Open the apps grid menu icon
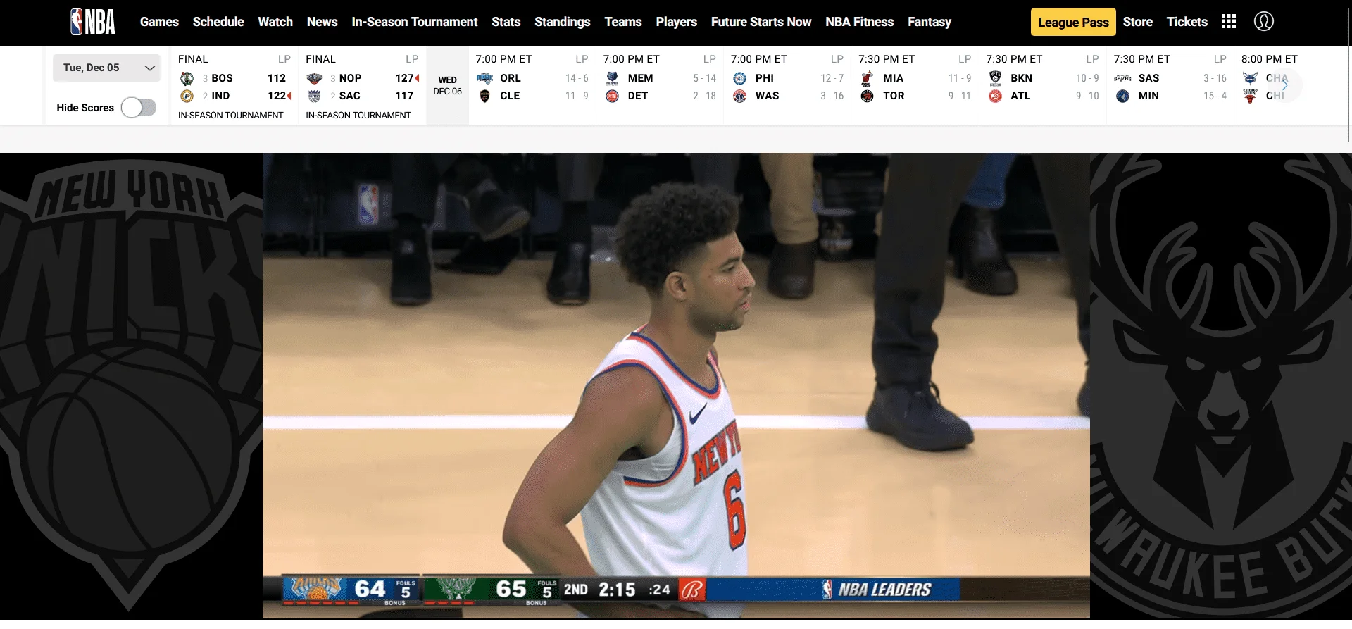Screen dimensions: 1352x629 1229,22
